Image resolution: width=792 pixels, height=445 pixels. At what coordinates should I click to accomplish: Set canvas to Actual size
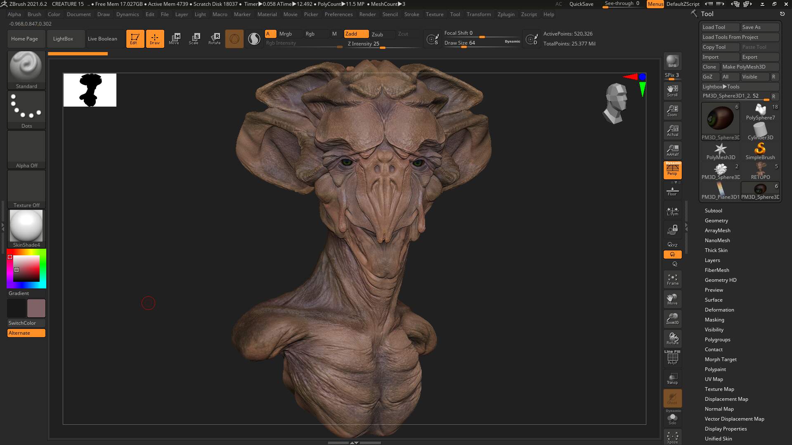[672, 130]
